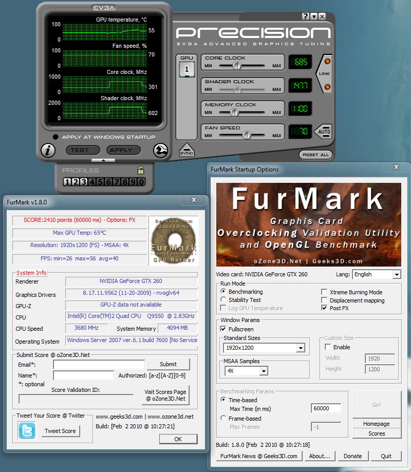The height and width of the screenshot is (472, 411).
Task: Click the Precision help question mark
Action: pos(305,16)
